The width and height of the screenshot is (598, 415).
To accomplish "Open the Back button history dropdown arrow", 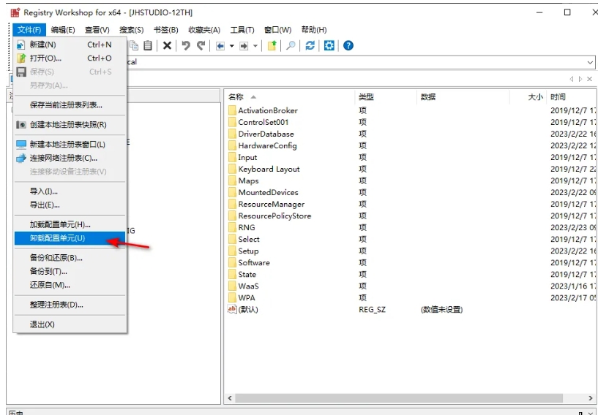I will coord(231,45).
